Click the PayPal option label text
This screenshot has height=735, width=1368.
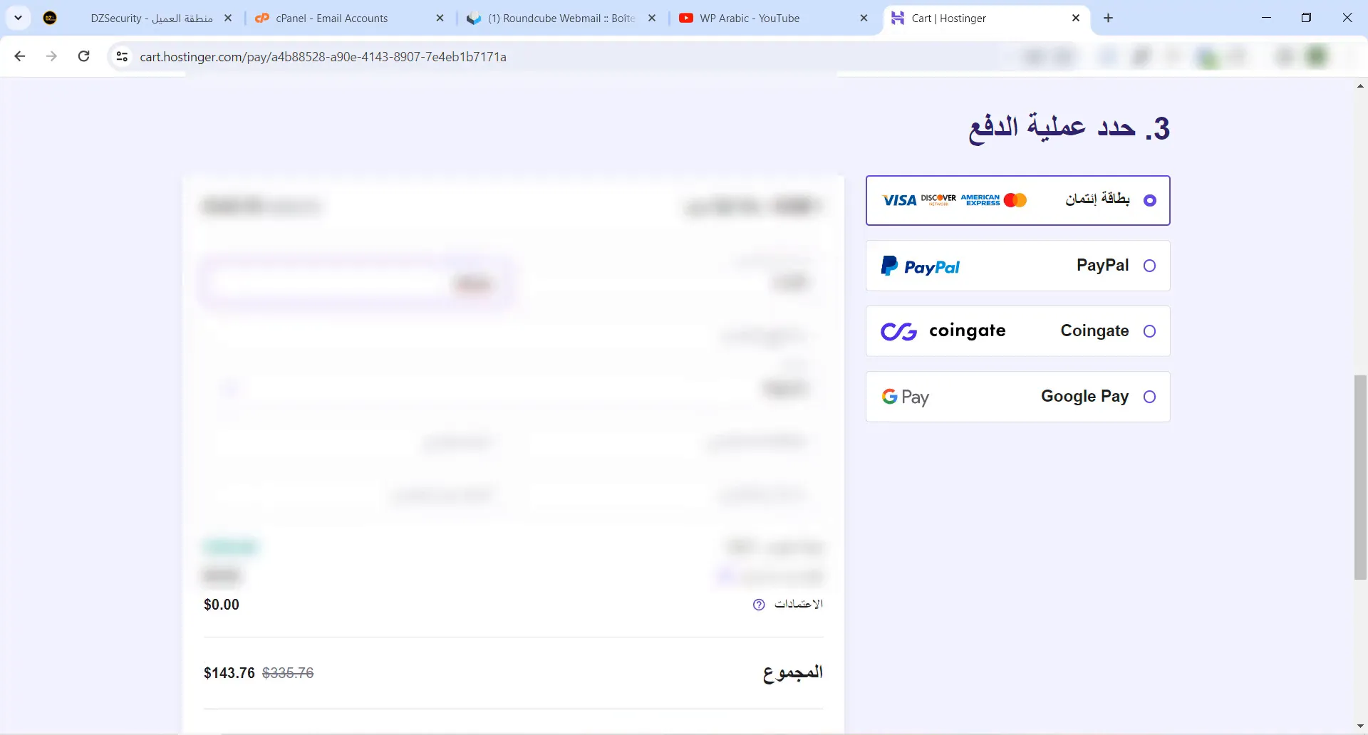click(x=1102, y=265)
